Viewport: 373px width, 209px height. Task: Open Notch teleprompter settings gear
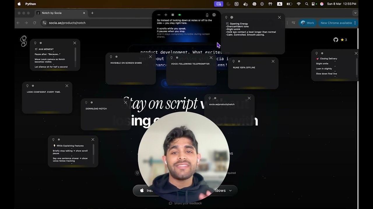click(214, 15)
